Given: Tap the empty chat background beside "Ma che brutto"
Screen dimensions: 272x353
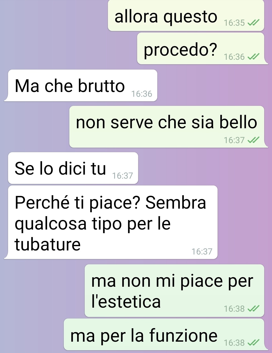Looking at the screenshot, I should [214, 85].
